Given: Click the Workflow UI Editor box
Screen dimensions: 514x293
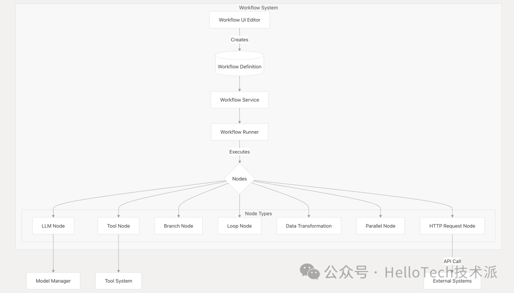Looking at the screenshot, I should coord(239,20).
